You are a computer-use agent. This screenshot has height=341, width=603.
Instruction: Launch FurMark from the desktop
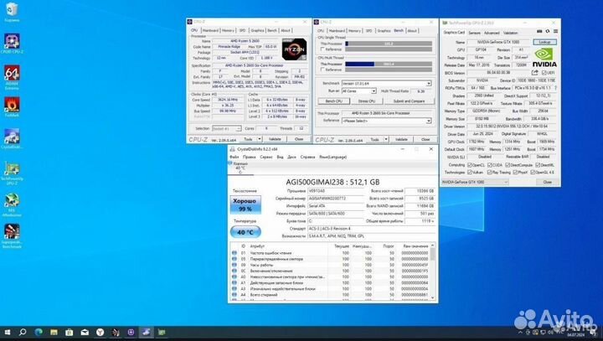12,106
